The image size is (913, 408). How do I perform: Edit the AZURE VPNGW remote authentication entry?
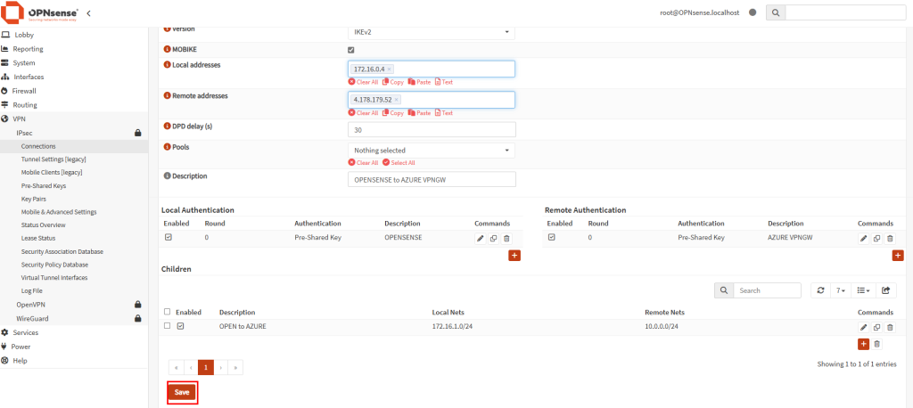863,239
